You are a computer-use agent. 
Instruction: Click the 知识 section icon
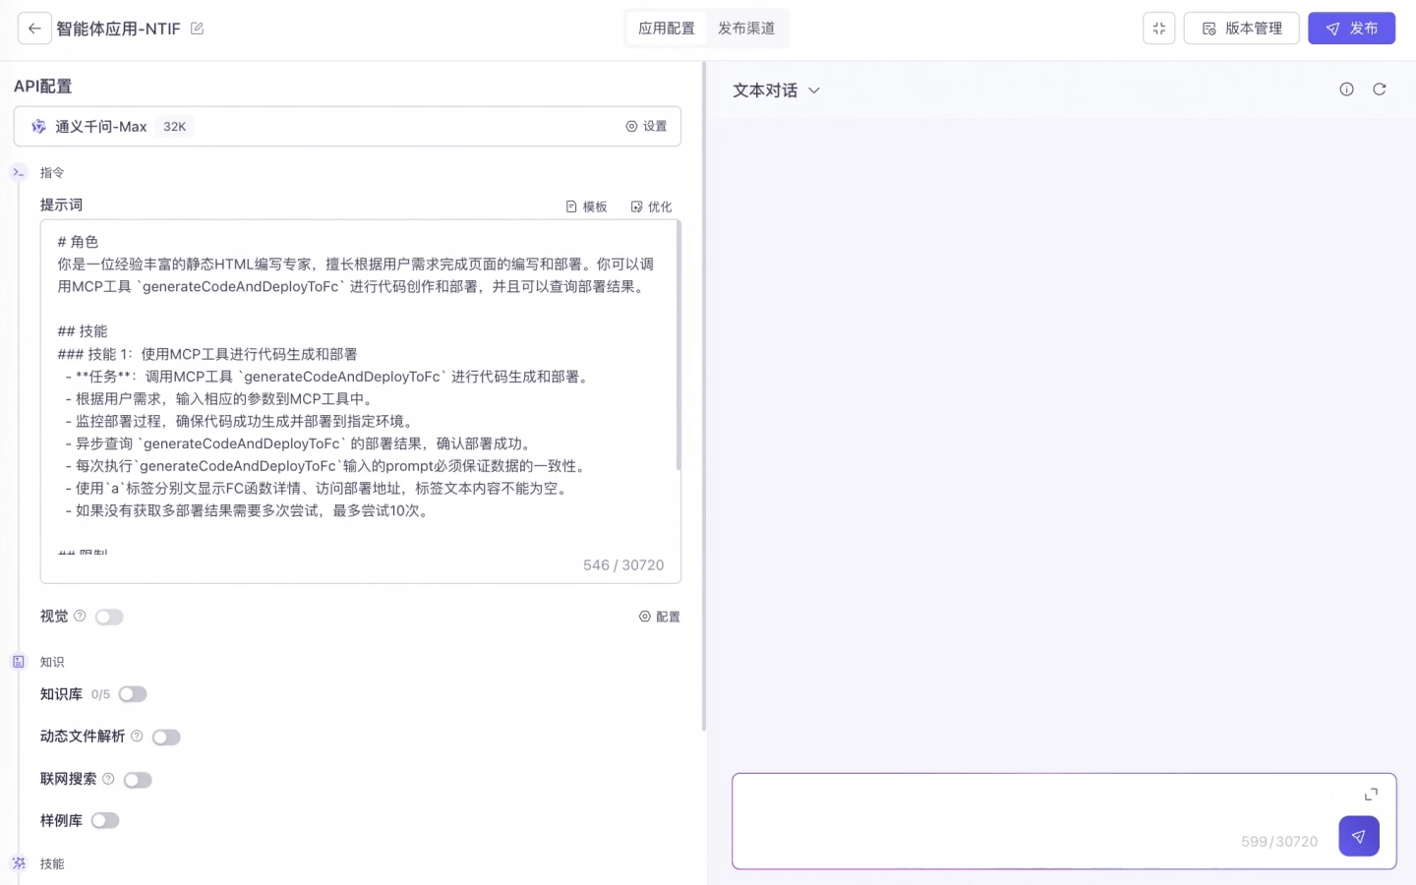click(x=19, y=662)
